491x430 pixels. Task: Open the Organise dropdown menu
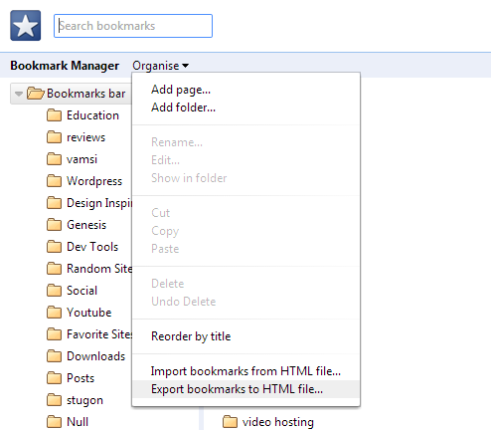coord(161,66)
